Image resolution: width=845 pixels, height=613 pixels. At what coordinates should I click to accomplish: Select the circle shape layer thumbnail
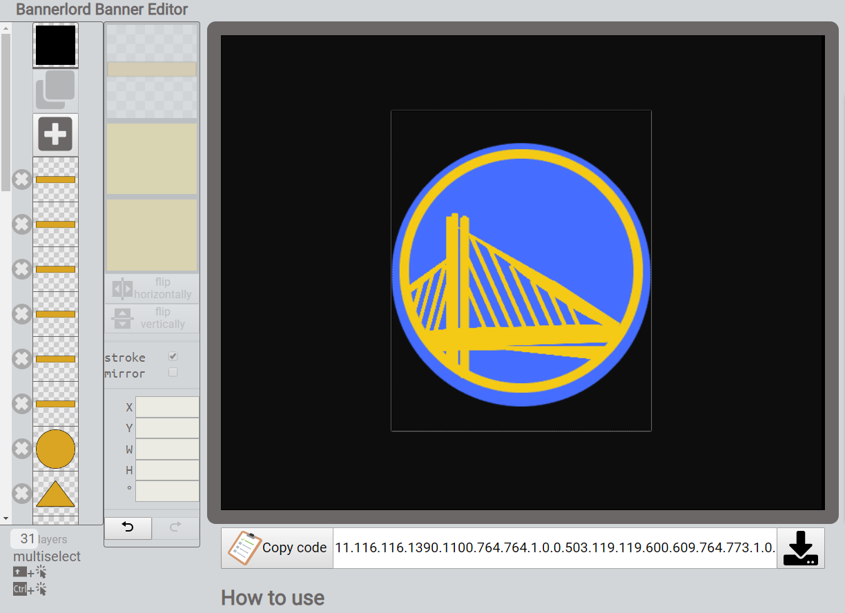55,449
